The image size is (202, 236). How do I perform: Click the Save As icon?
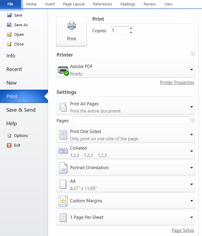click(9, 25)
